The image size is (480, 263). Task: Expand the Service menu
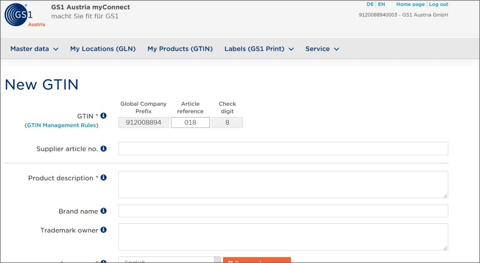[x=322, y=49]
